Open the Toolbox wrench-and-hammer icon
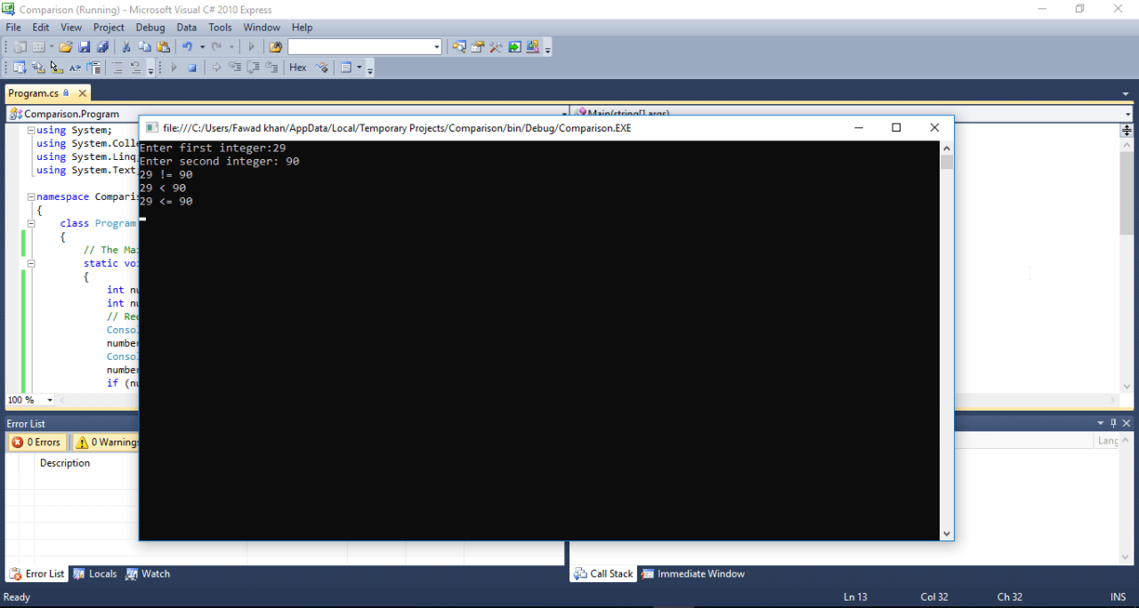This screenshot has height=608, width=1139. tap(496, 46)
